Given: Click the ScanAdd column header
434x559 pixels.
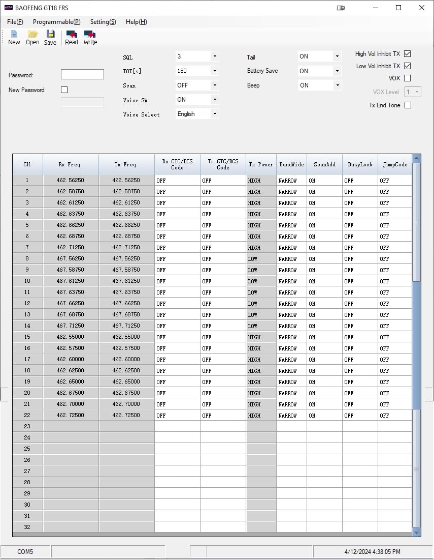Looking at the screenshot, I should [x=324, y=164].
